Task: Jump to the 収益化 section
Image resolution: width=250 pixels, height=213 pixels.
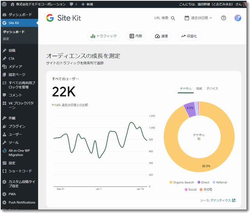Action: click(189, 36)
